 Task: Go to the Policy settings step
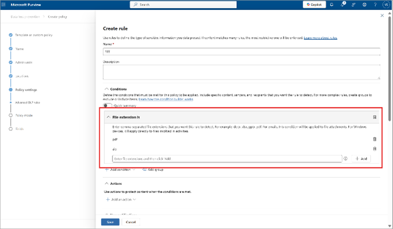(x=26, y=90)
